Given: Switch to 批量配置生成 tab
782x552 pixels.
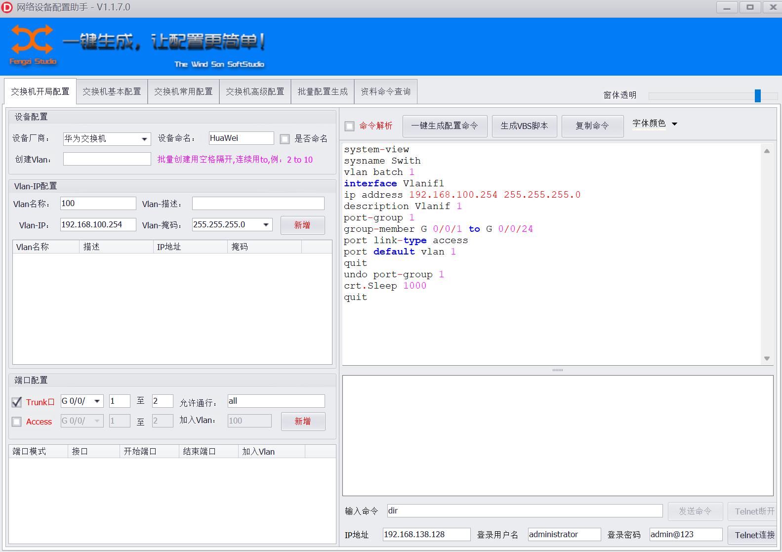Looking at the screenshot, I should [322, 91].
